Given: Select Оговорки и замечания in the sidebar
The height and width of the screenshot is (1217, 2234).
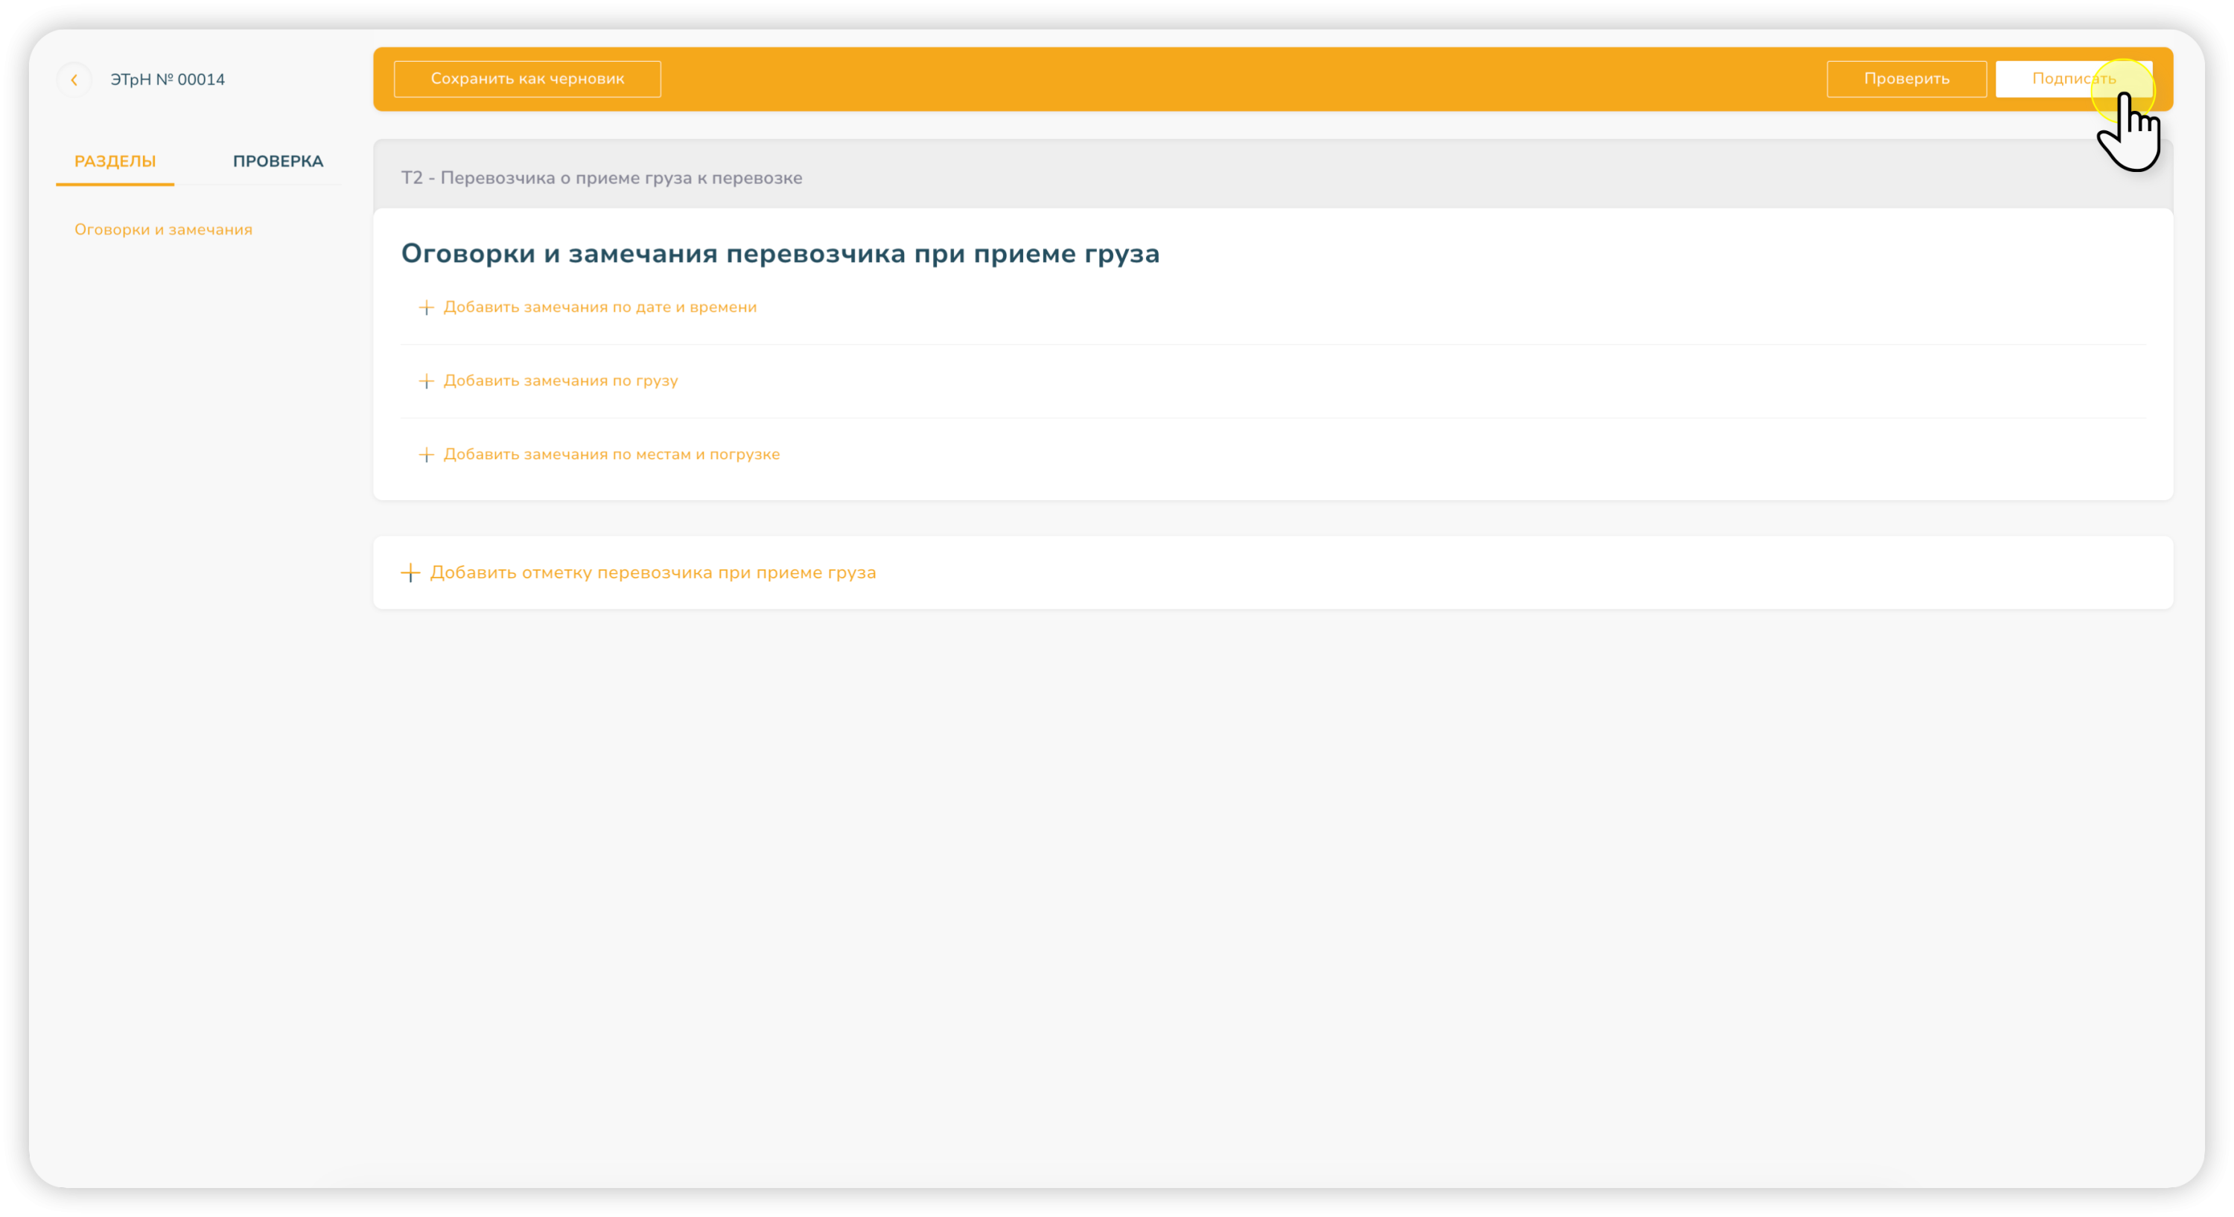Looking at the screenshot, I should point(163,230).
